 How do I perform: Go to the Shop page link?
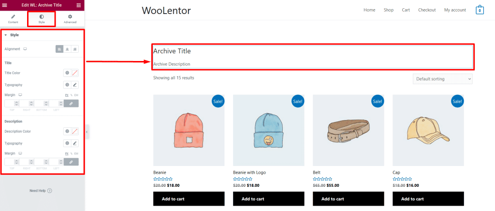[x=389, y=10]
